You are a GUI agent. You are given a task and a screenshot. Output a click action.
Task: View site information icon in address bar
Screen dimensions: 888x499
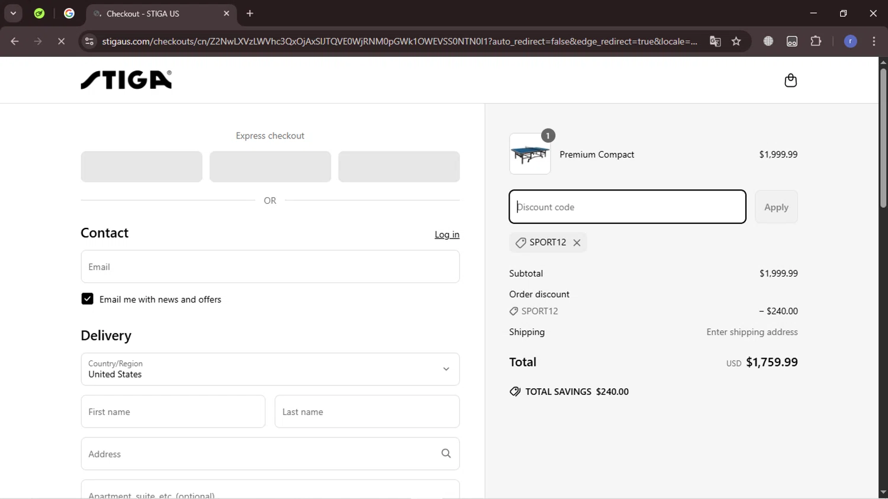click(x=89, y=41)
